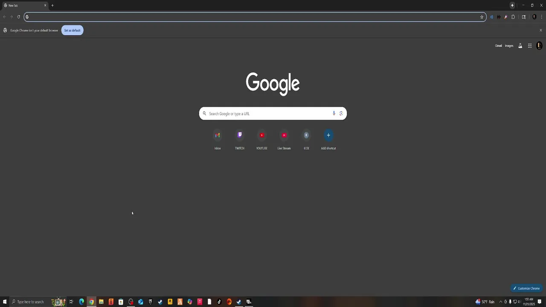
Task: Search by image with Lens icon
Action: point(341,113)
